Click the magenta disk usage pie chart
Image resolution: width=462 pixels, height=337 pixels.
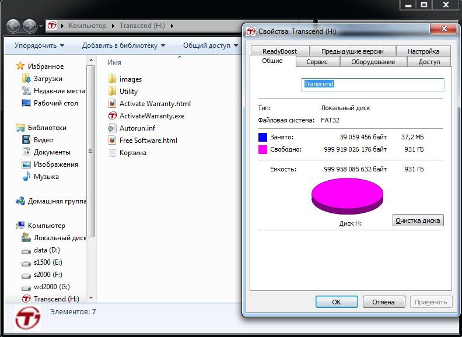click(348, 195)
